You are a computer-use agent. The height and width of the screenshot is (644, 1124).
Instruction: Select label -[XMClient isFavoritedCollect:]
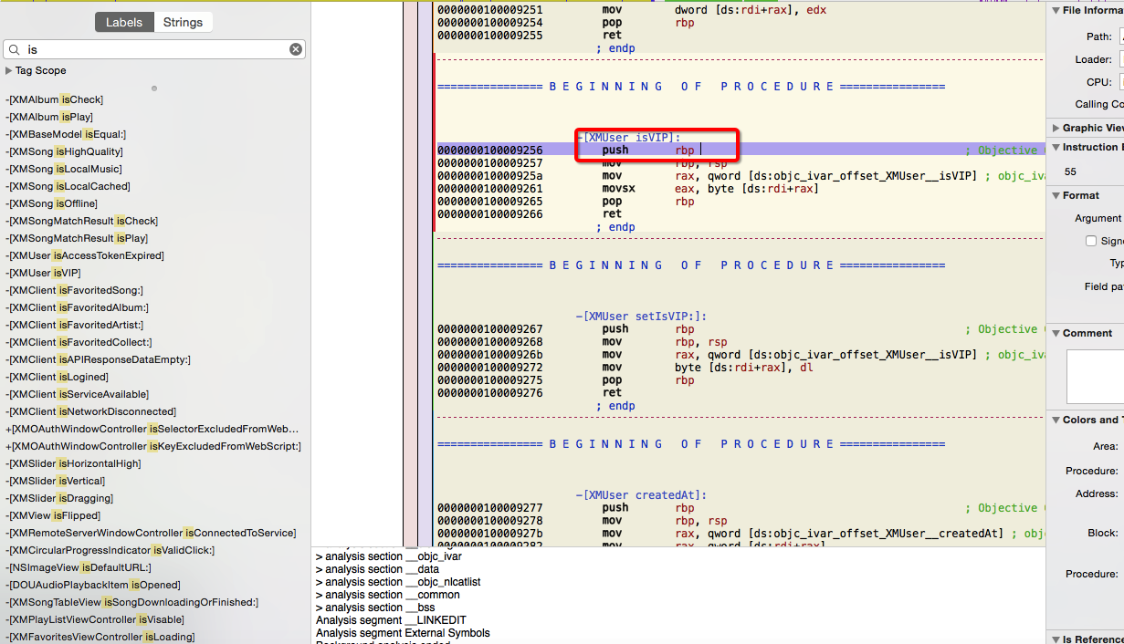pos(79,342)
